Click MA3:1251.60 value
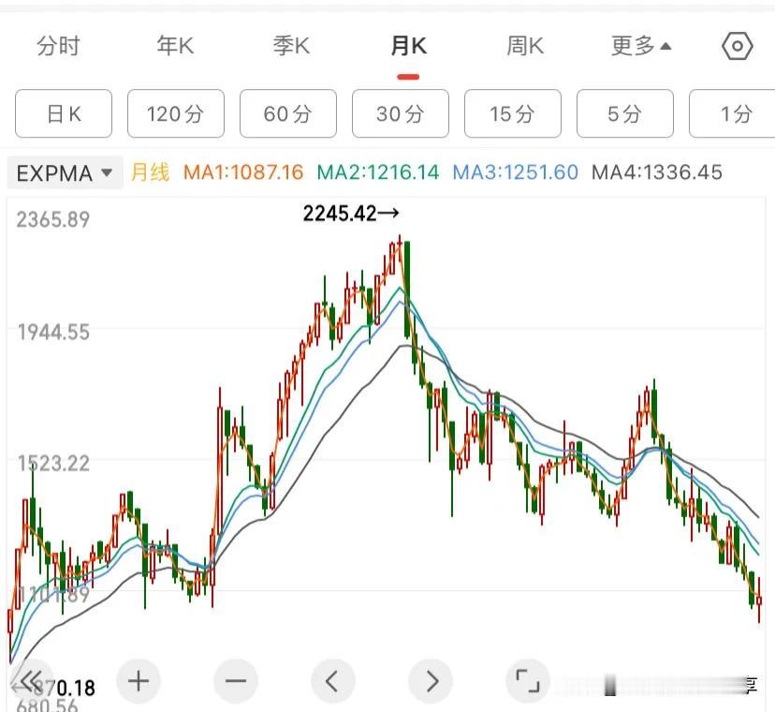This screenshot has height=712, width=775. (x=516, y=172)
